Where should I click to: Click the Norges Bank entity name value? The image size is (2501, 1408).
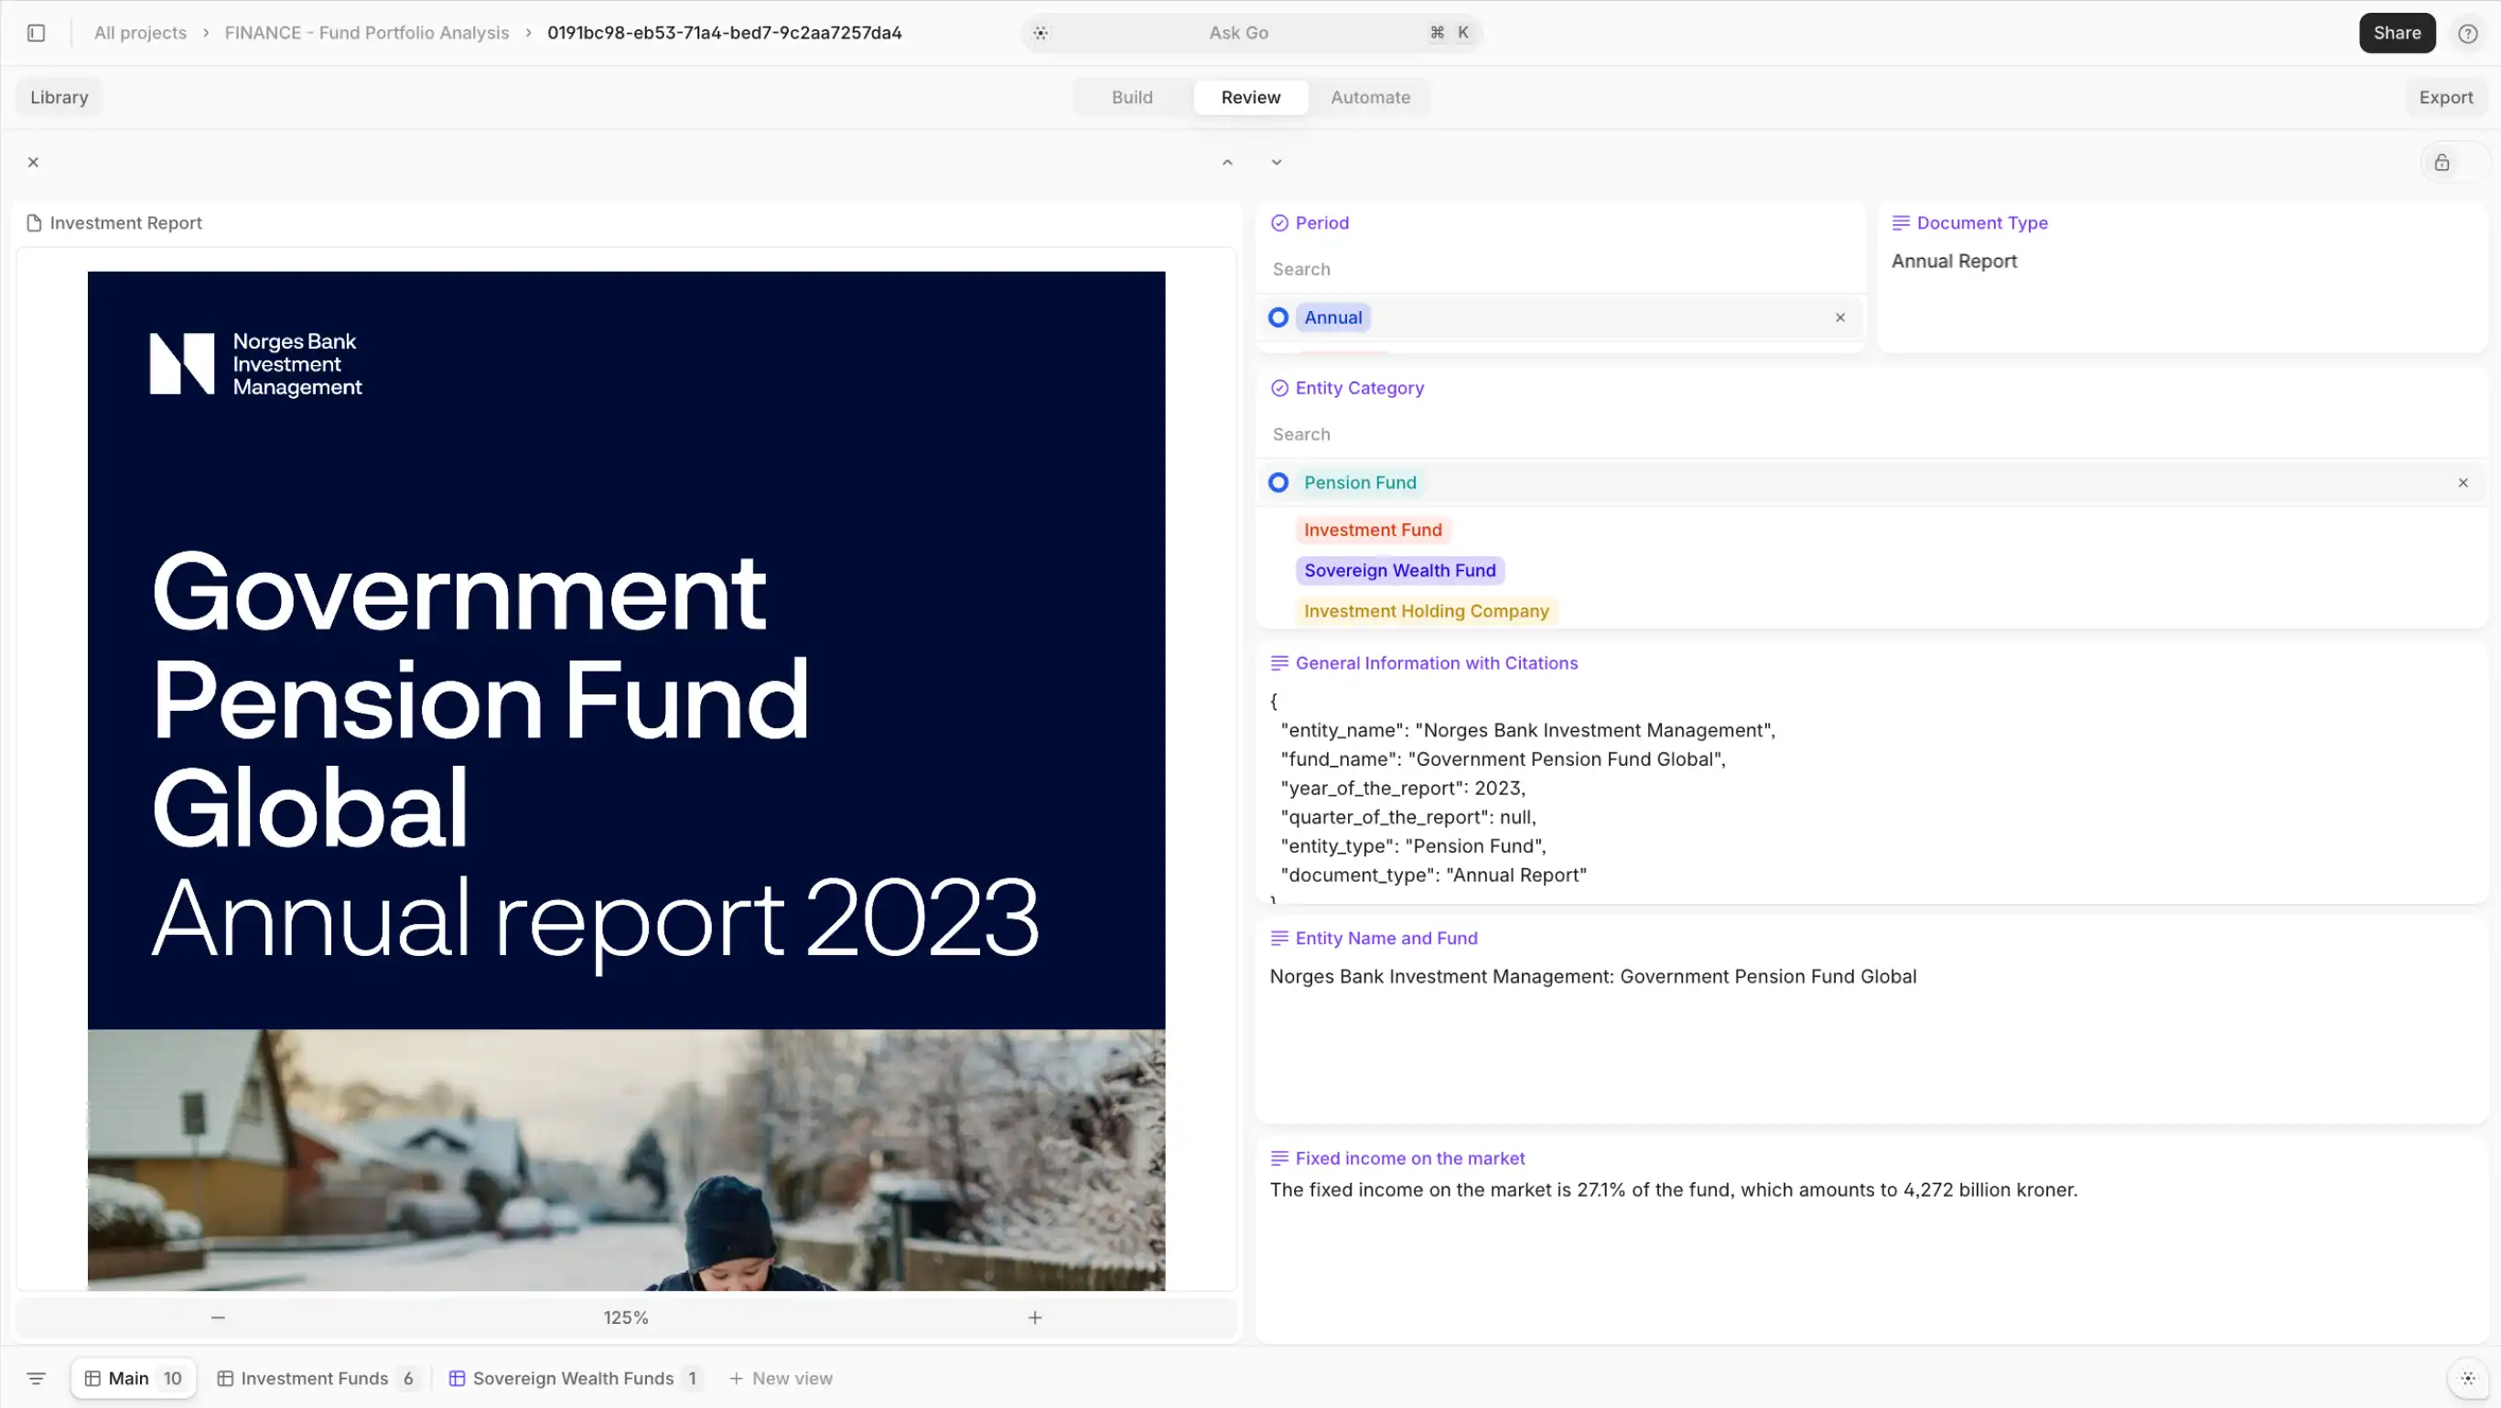[x=1592, y=977]
